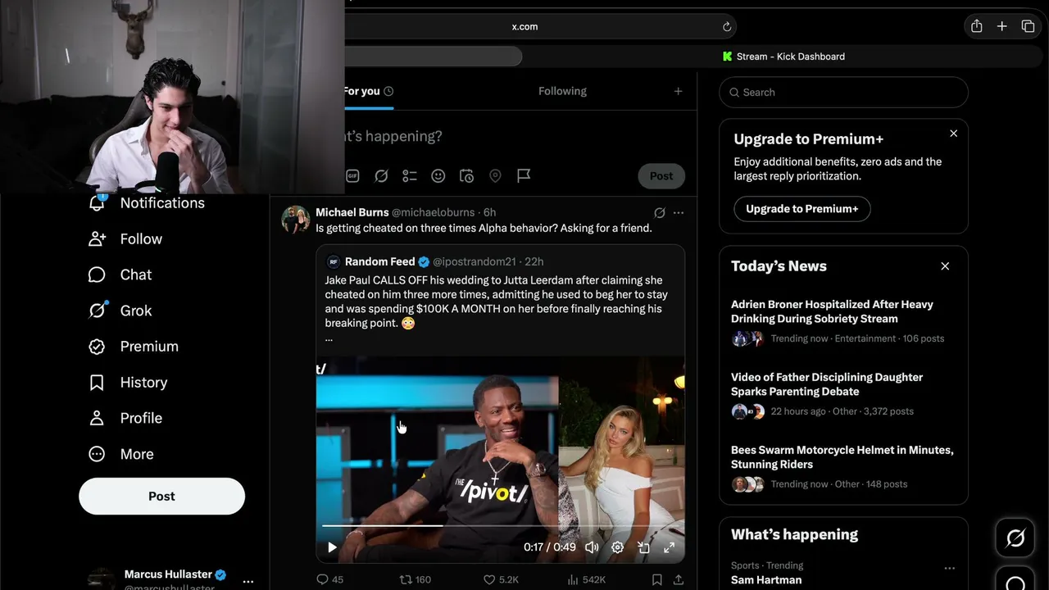Tag a location in the composer

tap(495, 176)
